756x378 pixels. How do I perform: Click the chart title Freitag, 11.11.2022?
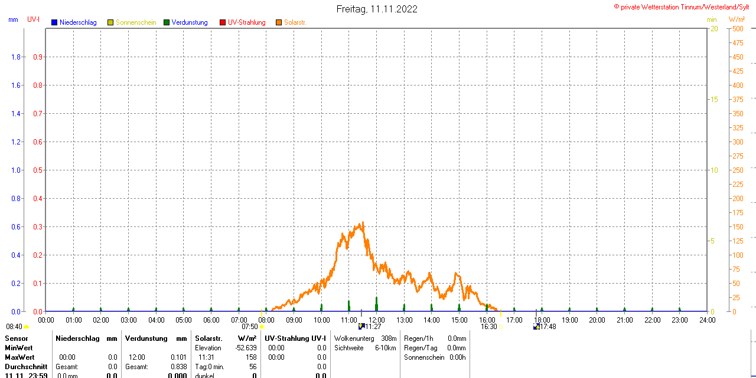377,9
